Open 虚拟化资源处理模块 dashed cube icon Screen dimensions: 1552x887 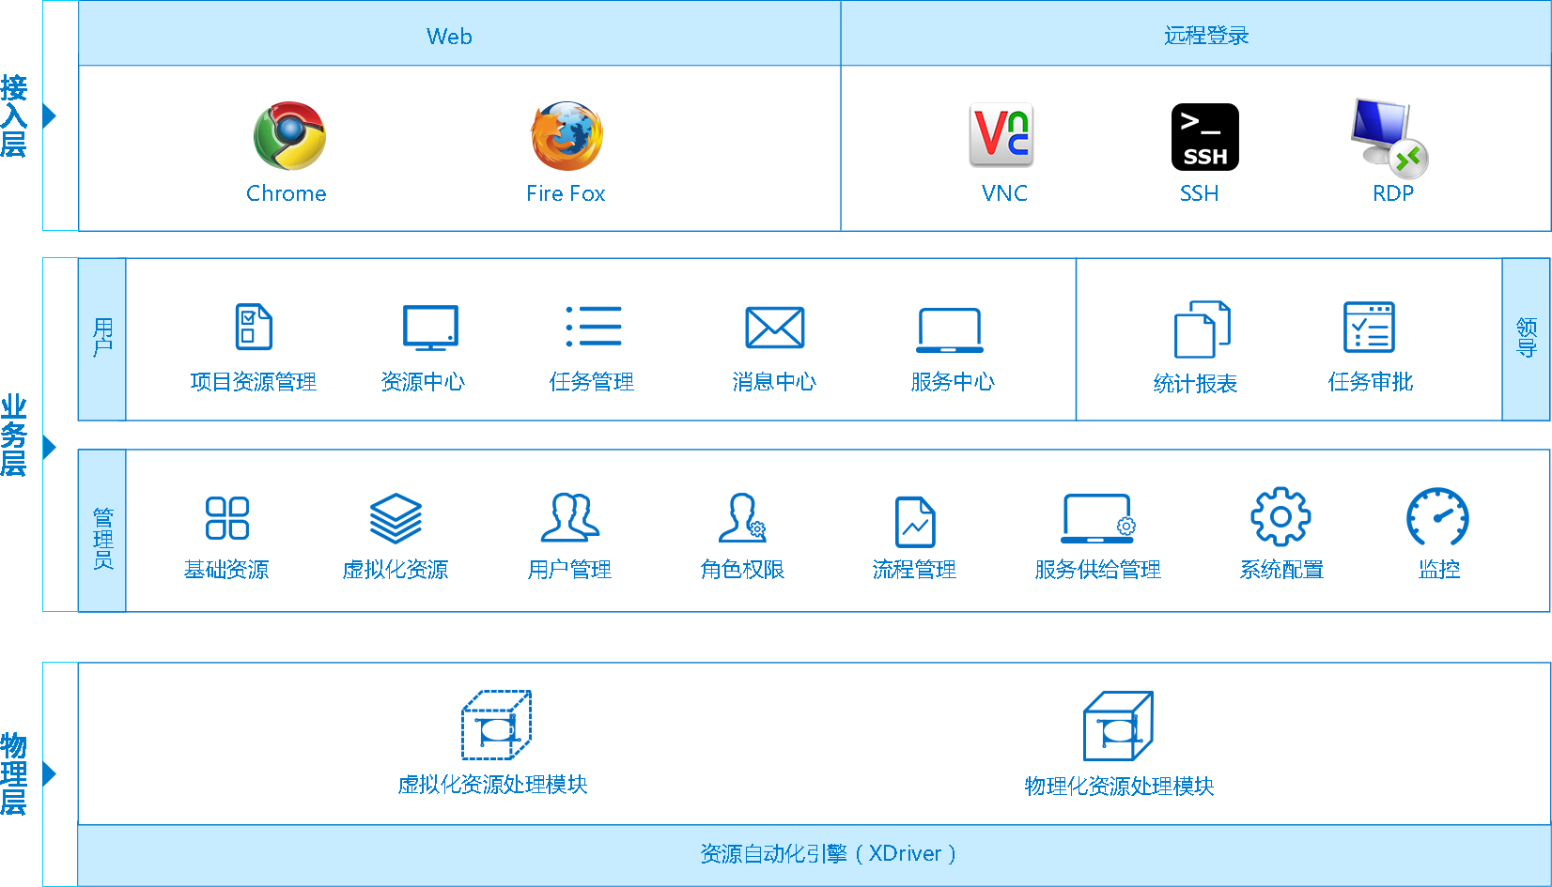click(496, 726)
